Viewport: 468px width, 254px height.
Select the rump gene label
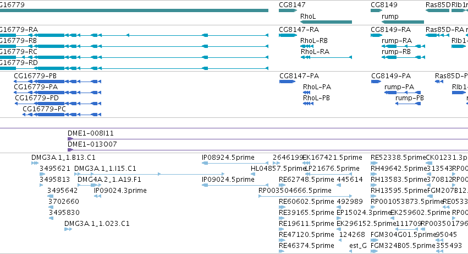coord(390,17)
